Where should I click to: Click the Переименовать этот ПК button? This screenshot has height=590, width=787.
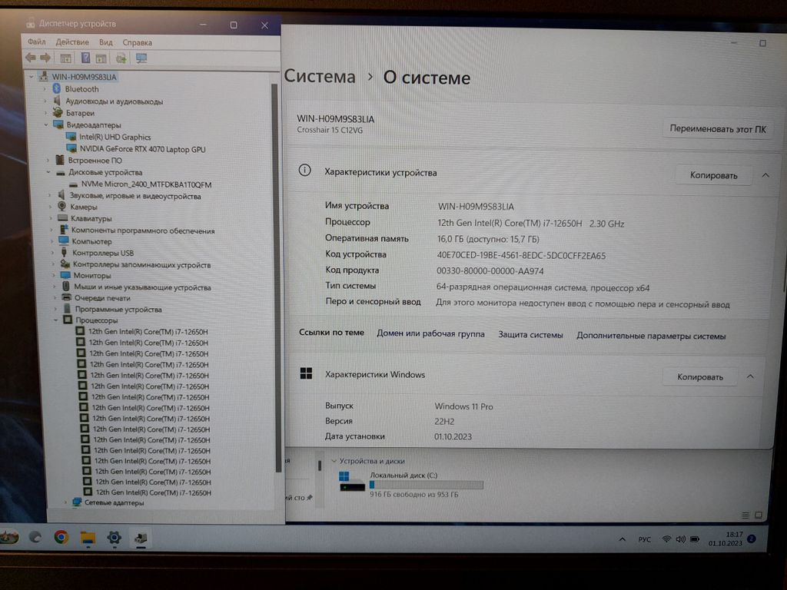point(717,129)
